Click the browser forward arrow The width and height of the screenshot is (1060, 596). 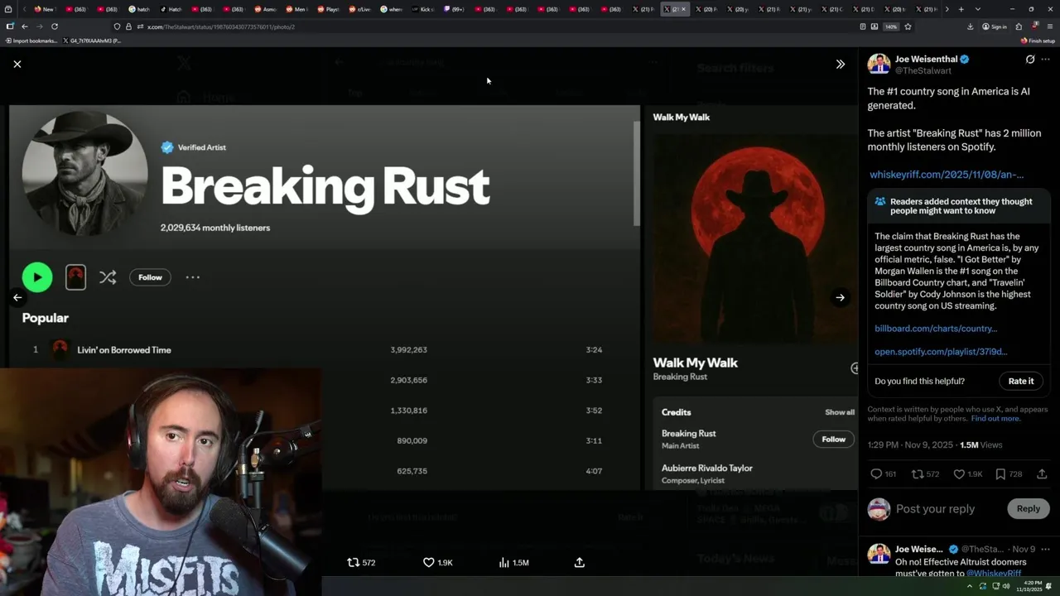[x=39, y=26]
